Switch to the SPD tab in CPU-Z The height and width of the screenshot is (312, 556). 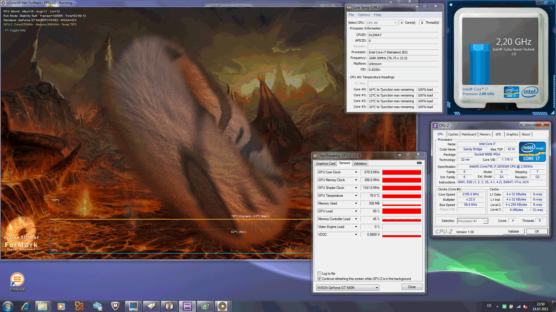(498, 134)
